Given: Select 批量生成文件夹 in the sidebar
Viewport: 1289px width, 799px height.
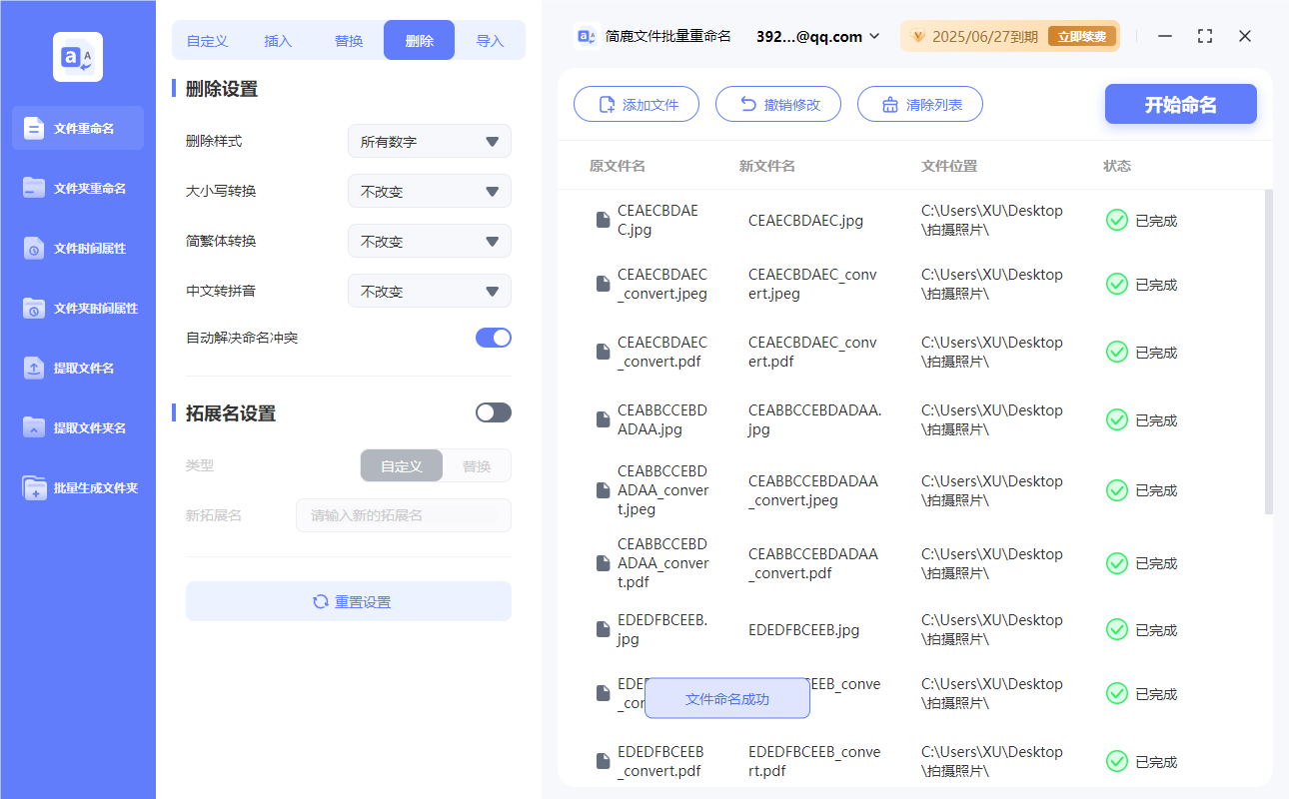Looking at the screenshot, I should (77, 487).
